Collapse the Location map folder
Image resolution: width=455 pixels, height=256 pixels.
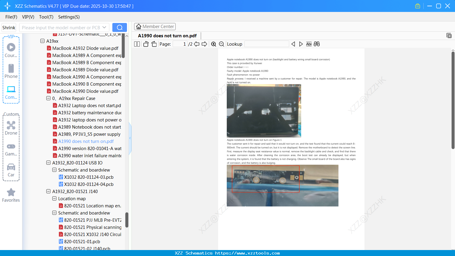pyautogui.click(x=54, y=198)
